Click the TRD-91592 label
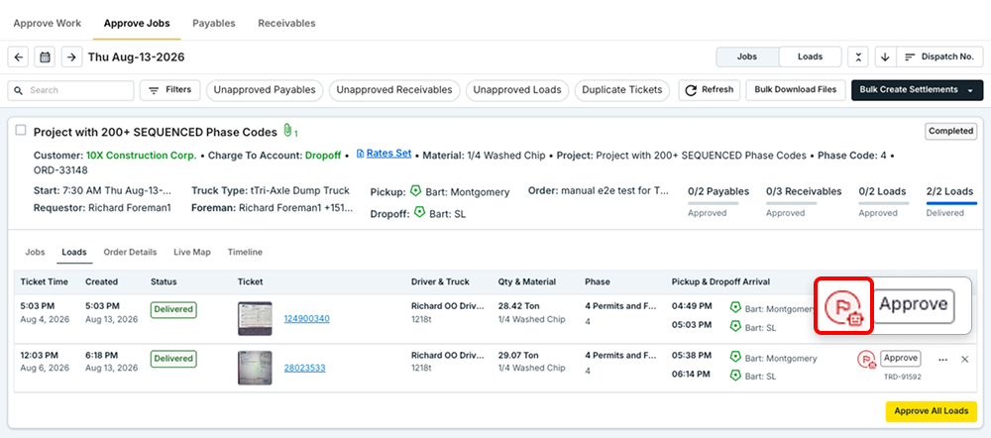Screen dimensions: 991x438 903,377
